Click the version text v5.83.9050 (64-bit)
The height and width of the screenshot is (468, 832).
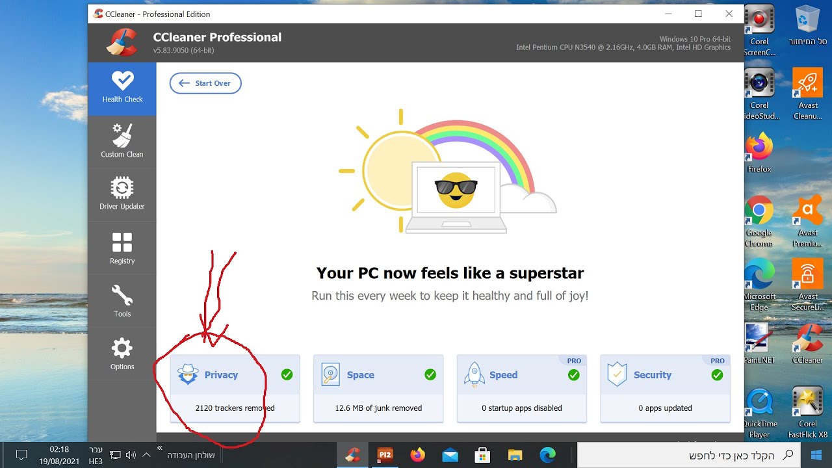(x=184, y=51)
